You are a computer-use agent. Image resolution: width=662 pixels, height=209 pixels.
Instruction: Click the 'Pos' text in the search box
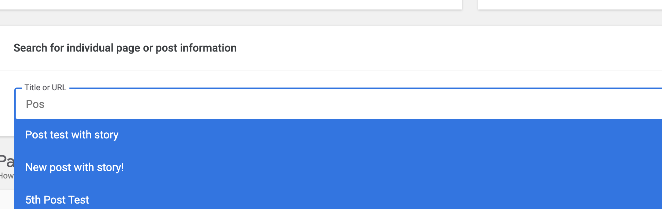click(35, 104)
